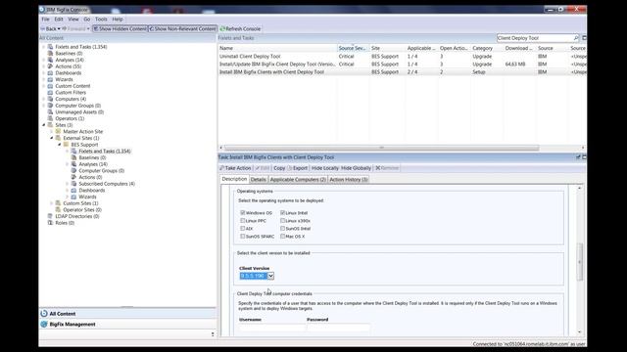
Task: Open the Client Version dropdown
Action: [270, 276]
